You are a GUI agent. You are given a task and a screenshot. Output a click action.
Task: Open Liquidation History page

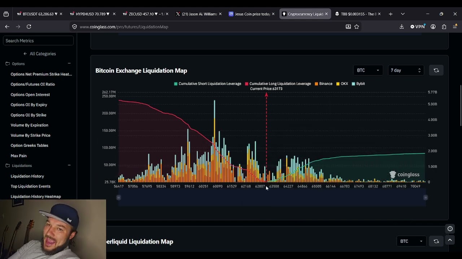(x=27, y=176)
